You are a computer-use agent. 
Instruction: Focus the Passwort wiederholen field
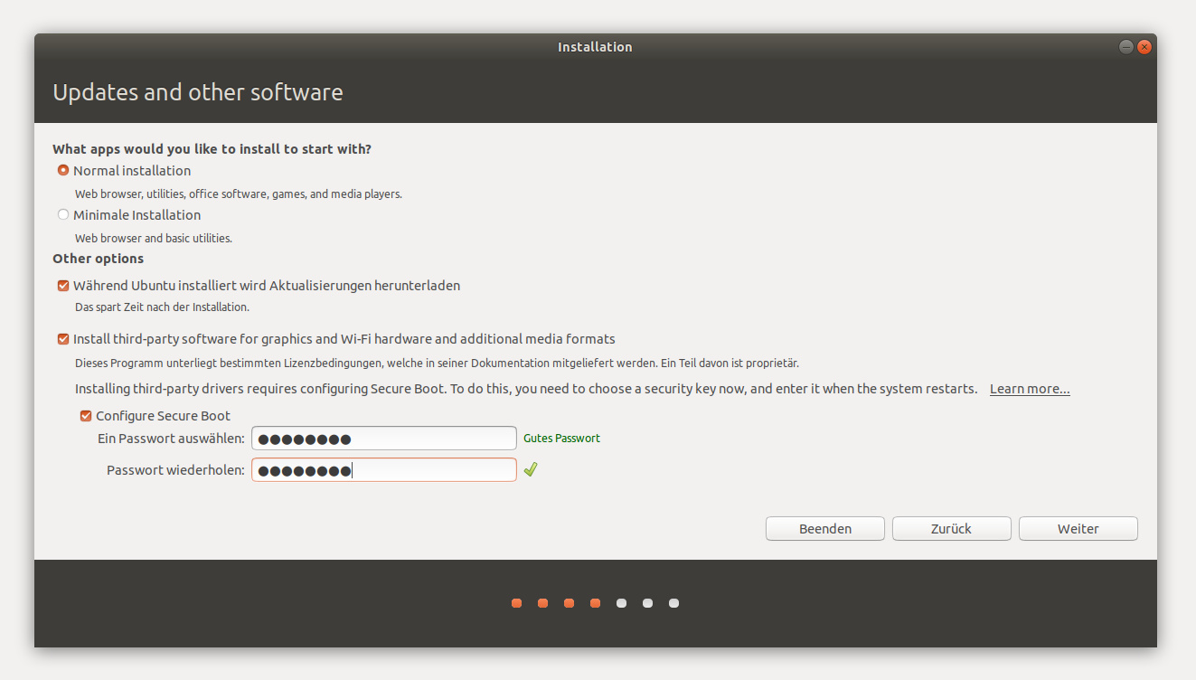click(x=383, y=470)
